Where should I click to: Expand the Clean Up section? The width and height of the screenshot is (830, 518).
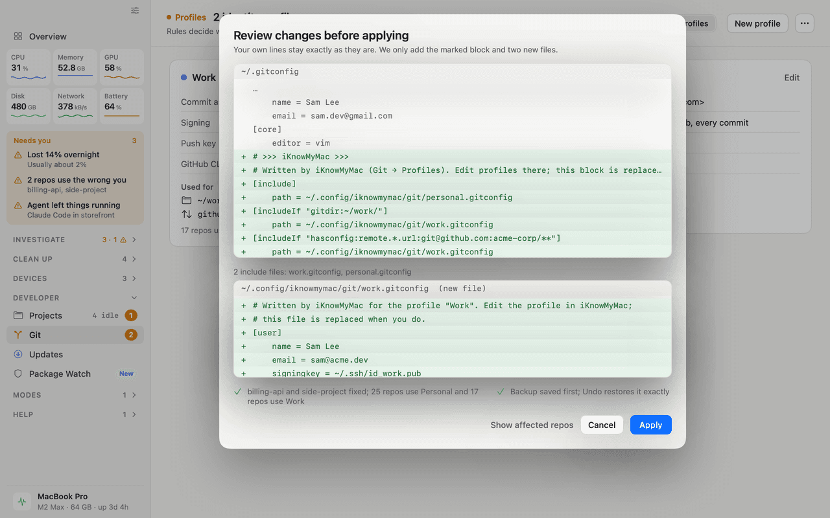click(75, 259)
